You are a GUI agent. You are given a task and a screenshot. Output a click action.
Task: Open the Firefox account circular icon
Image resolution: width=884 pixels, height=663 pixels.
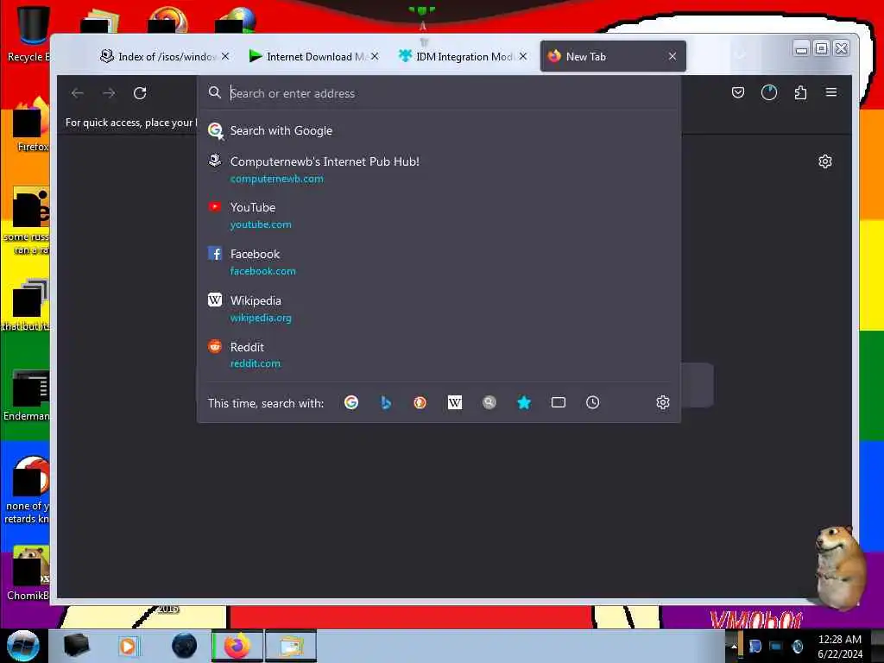click(x=769, y=92)
